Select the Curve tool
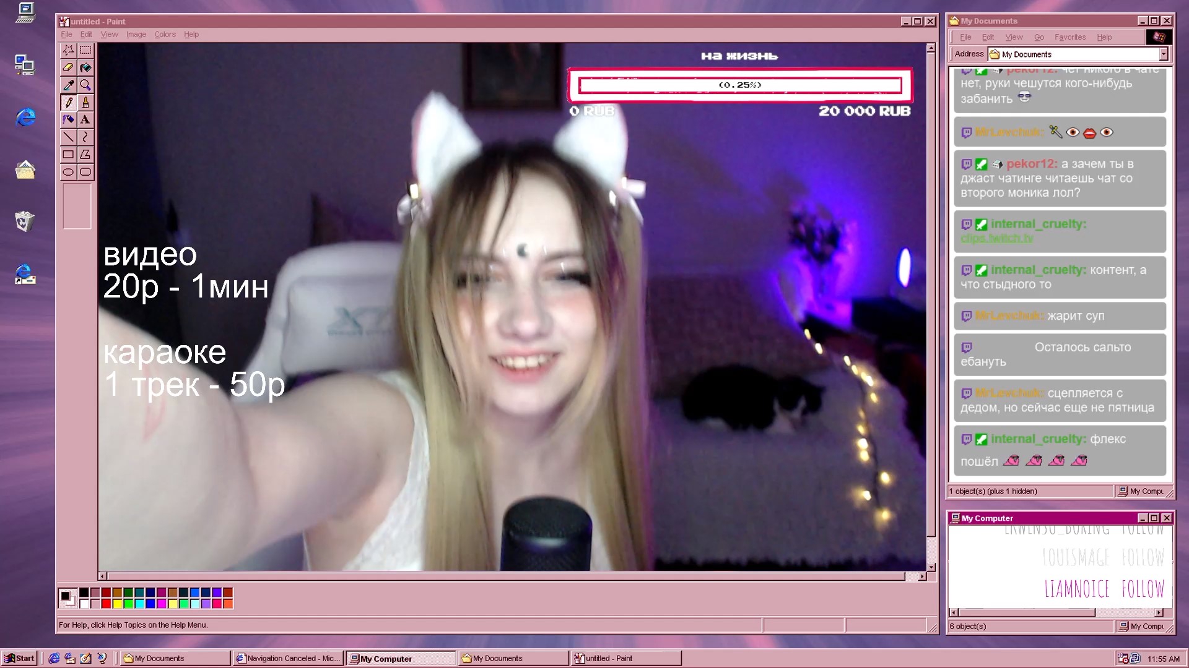The width and height of the screenshot is (1189, 668). [85, 137]
